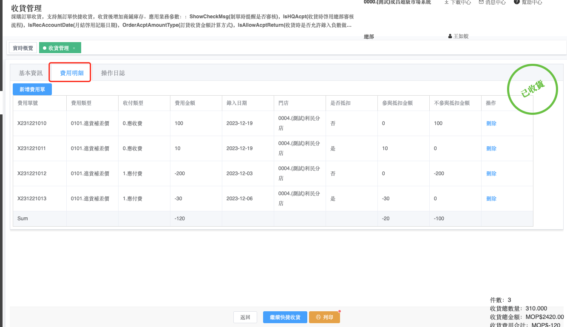The image size is (567, 327).
Task: Click the 費用金額 column header
Action: coord(185,103)
